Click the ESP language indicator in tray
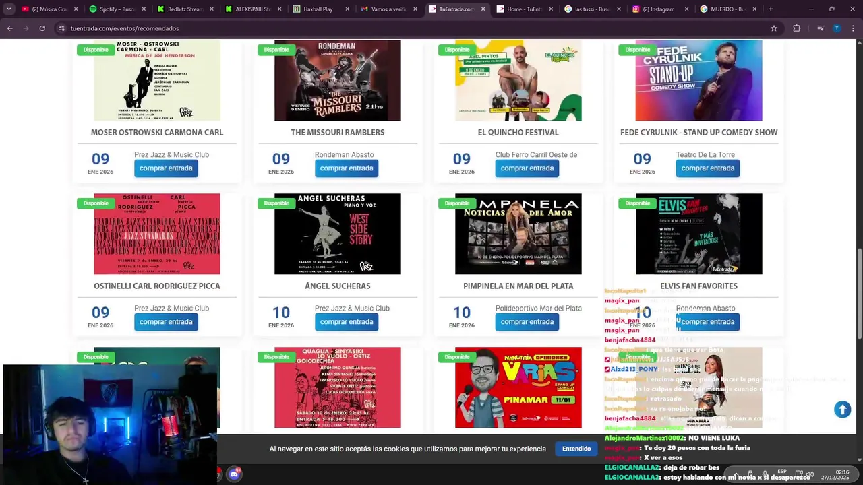The width and height of the screenshot is (863, 485). click(x=782, y=471)
